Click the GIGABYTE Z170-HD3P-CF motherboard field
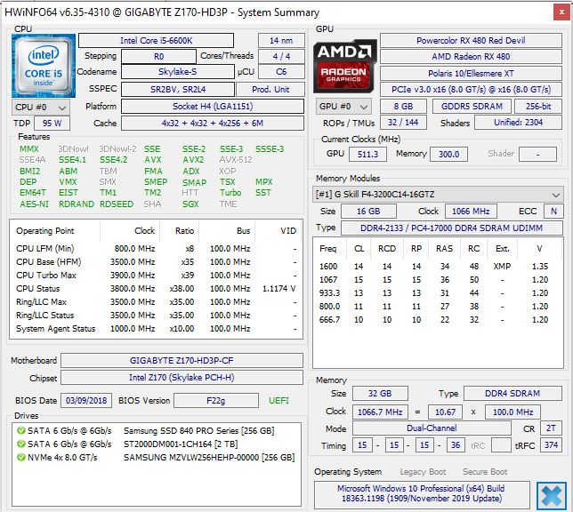The image size is (573, 512). (182, 361)
